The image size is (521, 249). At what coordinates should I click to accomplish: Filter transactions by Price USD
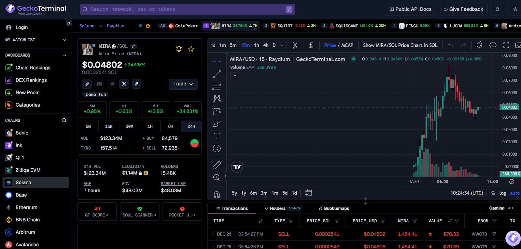click(x=383, y=221)
